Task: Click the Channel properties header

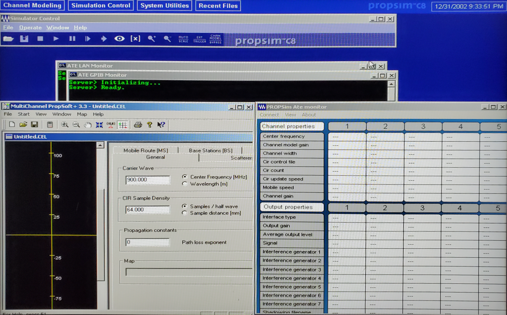Action: click(x=292, y=126)
